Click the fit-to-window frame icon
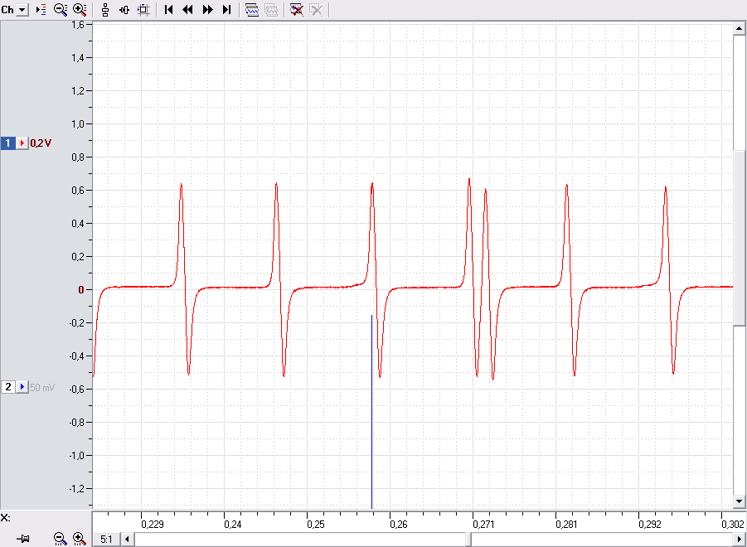The height and width of the screenshot is (547, 747). (143, 9)
